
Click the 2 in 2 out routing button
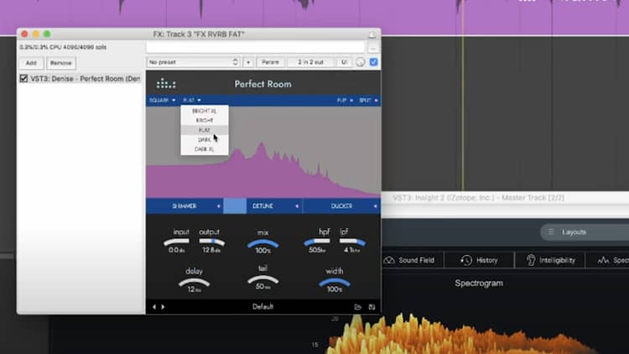(310, 62)
